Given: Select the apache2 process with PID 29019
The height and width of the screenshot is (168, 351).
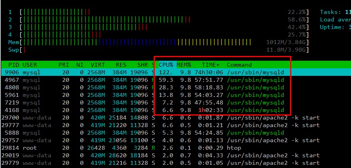Looking at the screenshot, I should [x=159, y=155].
